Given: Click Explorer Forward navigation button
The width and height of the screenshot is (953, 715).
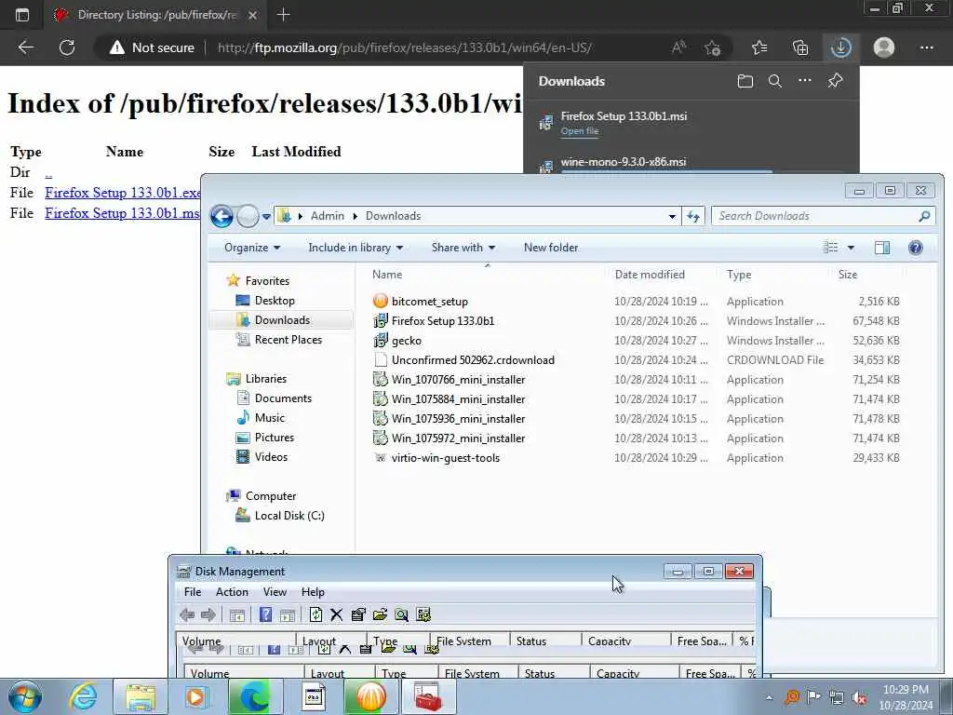Looking at the screenshot, I should tap(248, 216).
